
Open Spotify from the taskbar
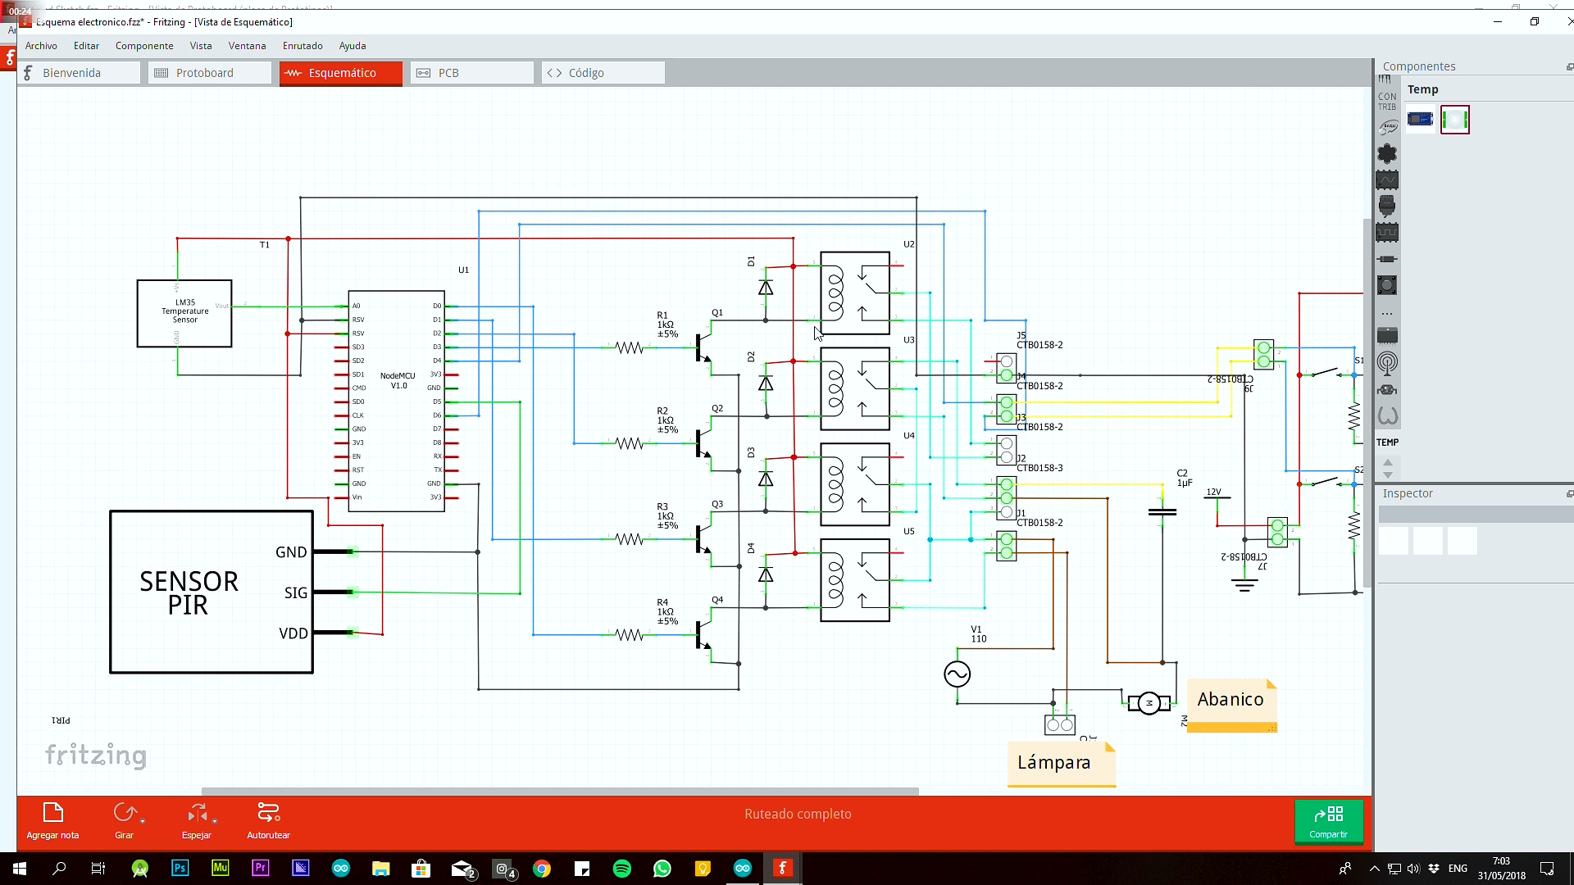622,869
